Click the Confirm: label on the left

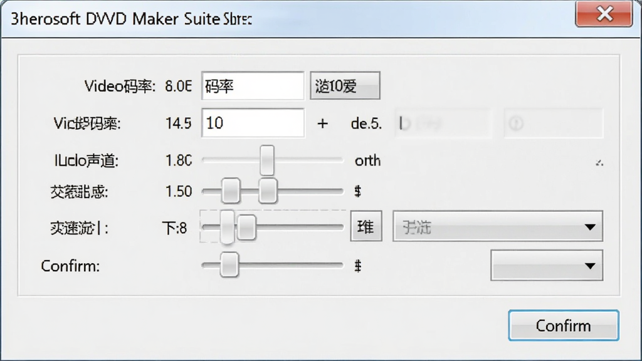coord(70,266)
